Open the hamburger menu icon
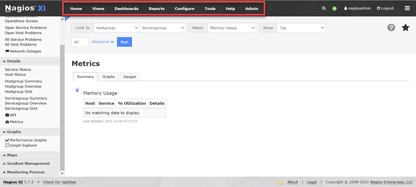 point(407,8)
